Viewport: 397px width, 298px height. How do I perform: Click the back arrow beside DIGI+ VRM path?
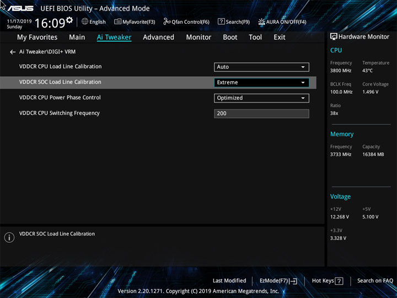pyautogui.click(x=13, y=52)
